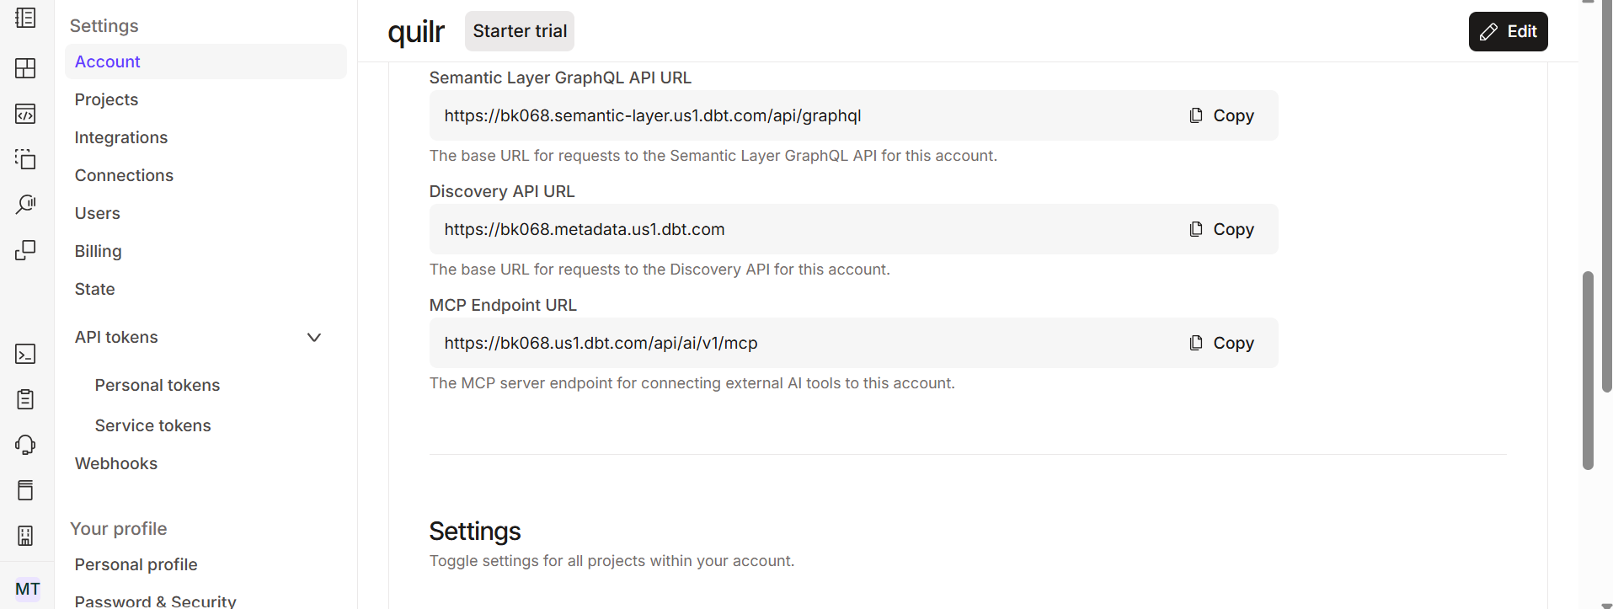
Task: Open the code editor window icon
Action: click(x=26, y=114)
